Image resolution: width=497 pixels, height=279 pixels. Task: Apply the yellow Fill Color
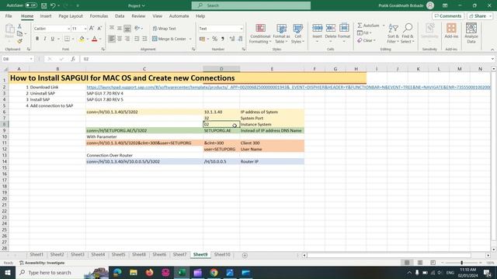[82, 39]
